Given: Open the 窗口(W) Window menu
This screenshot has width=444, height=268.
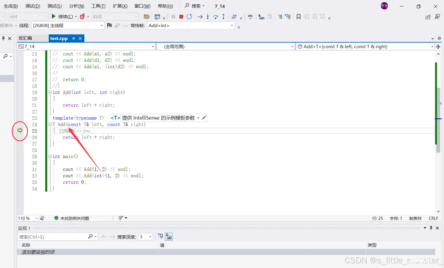Looking at the screenshot, I should click(142, 6).
